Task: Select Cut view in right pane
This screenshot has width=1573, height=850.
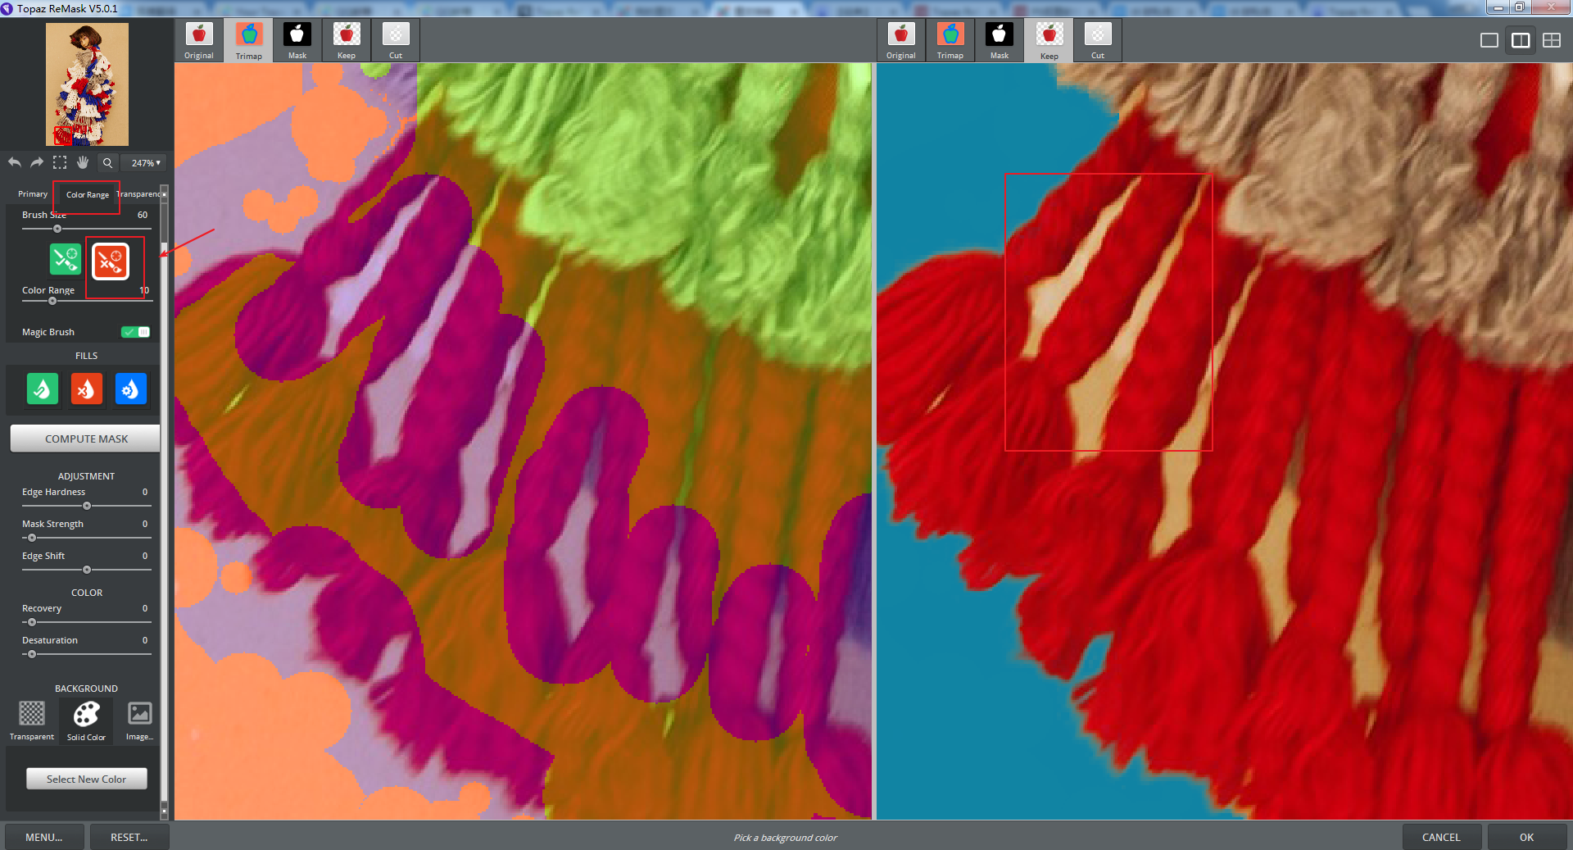Action: pyautogui.click(x=1098, y=40)
